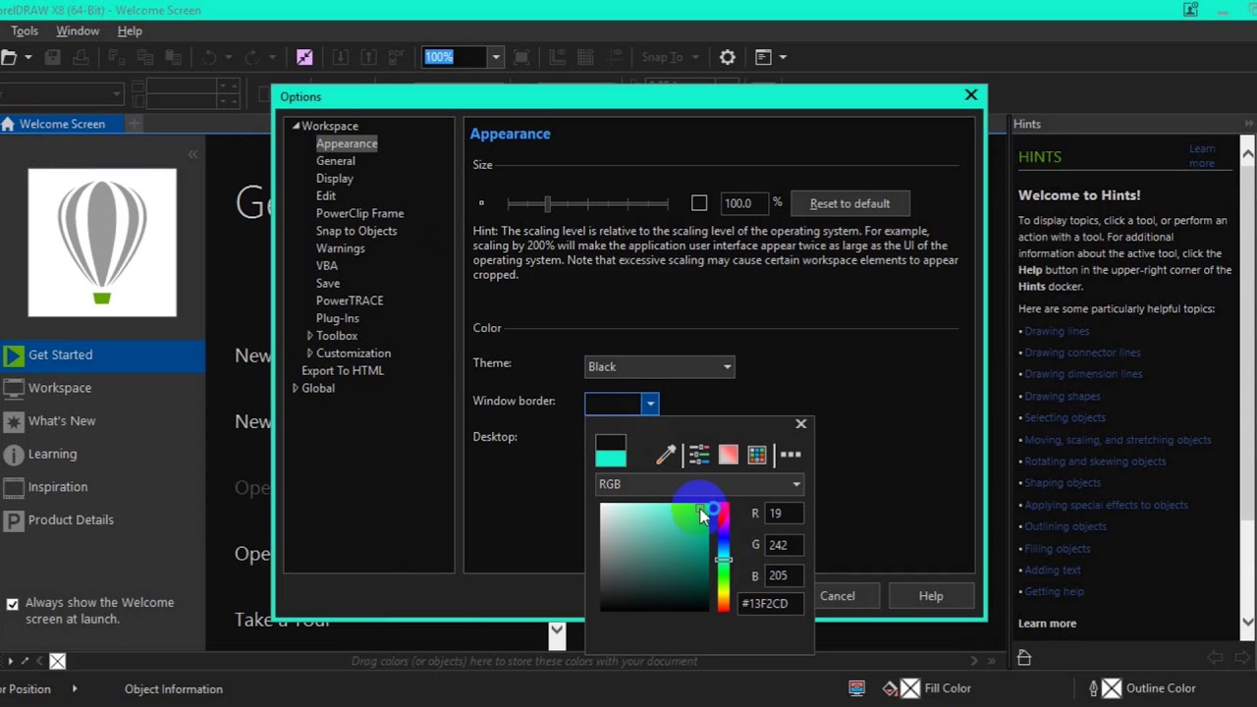The height and width of the screenshot is (707, 1257).
Task: Click the scaling percentage field 100.0
Action: (743, 203)
